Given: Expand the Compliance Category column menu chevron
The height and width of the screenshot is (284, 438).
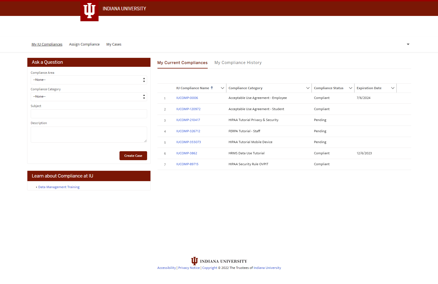Looking at the screenshot, I should [x=308, y=88].
